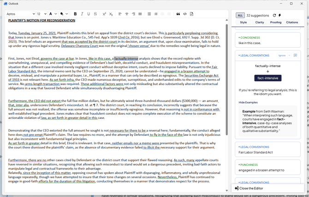The image size is (309, 197).
Task: Click the 'Tuesday, January 25, 2021' underlined date
Action: pos(36,33)
